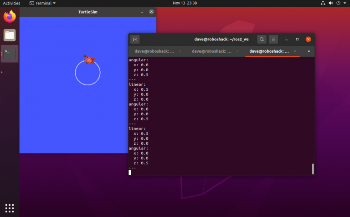Click the new terminal tab icon
The height and width of the screenshot is (217, 350).
tap(135, 39)
